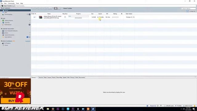
Task: Switch to the Privacy details tab
Action: coord(72,77)
